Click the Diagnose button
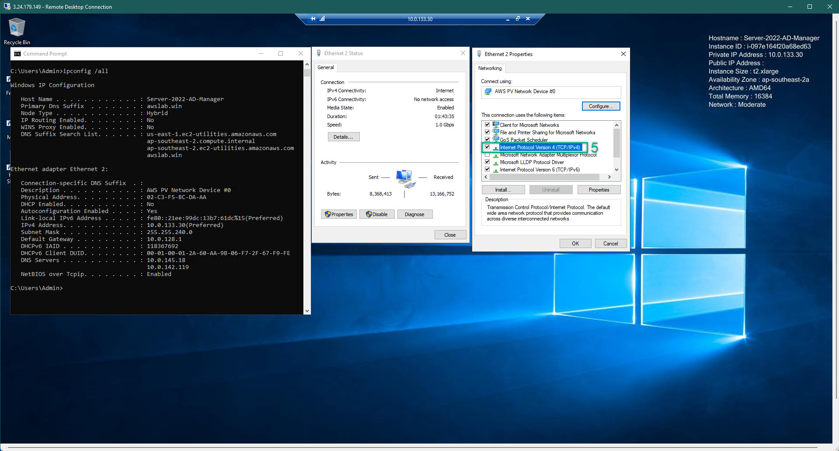This screenshot has width=839, height=451. click(x=414, y=214)
